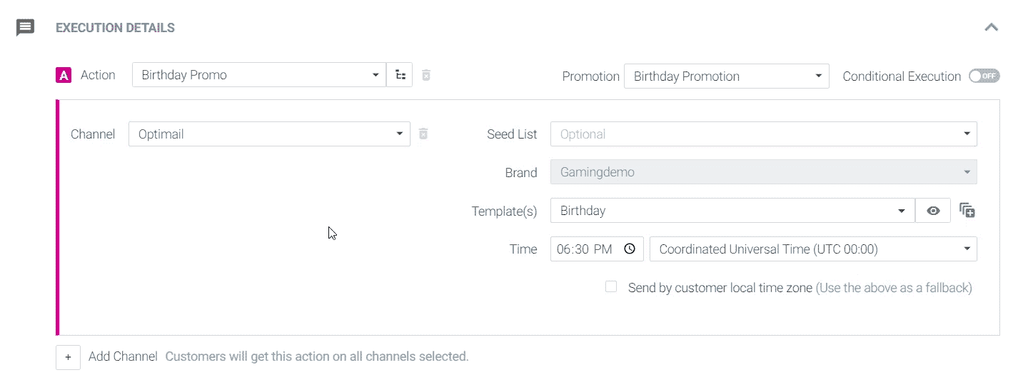Open the Coordinated Universal Time zone dropdown

(813, 249)
